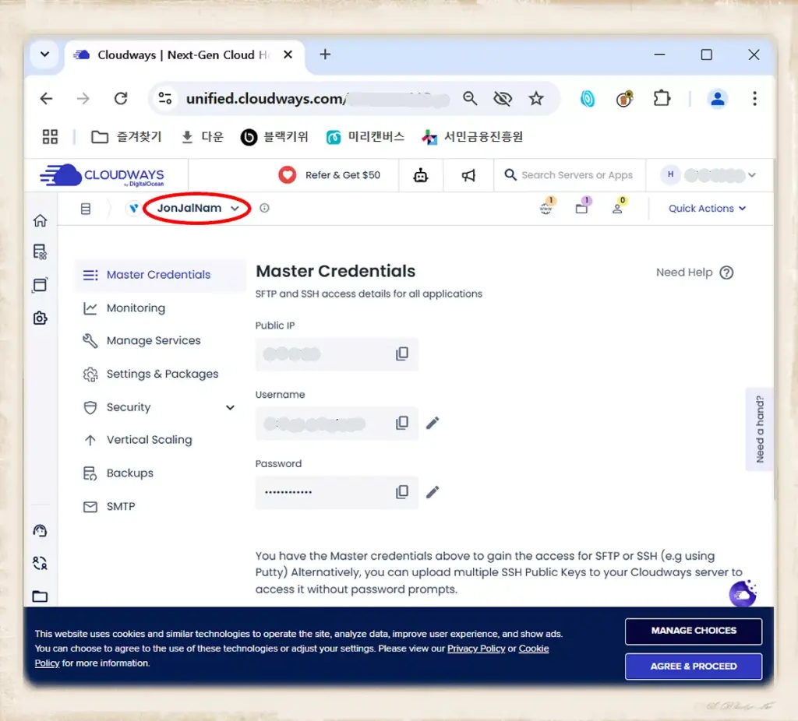Edit the master Username with pencil icon
The width and height of the screenshot is (798, 721).
[433, 423]
